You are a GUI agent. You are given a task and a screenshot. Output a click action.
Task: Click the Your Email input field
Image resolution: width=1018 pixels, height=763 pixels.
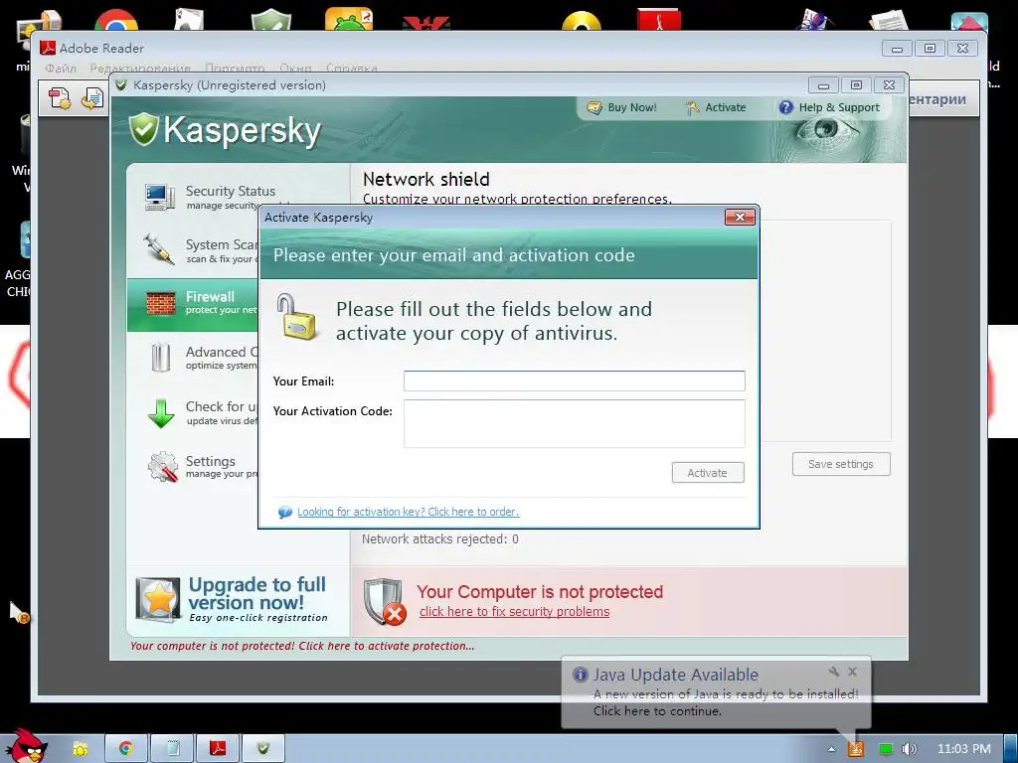(574, 381)
